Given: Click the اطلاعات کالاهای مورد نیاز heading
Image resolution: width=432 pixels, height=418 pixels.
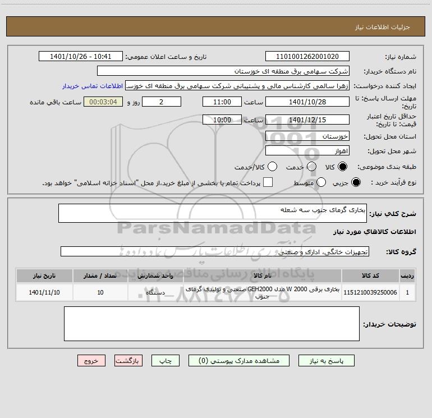Looking at the screenshot, I should click(374, 232).
